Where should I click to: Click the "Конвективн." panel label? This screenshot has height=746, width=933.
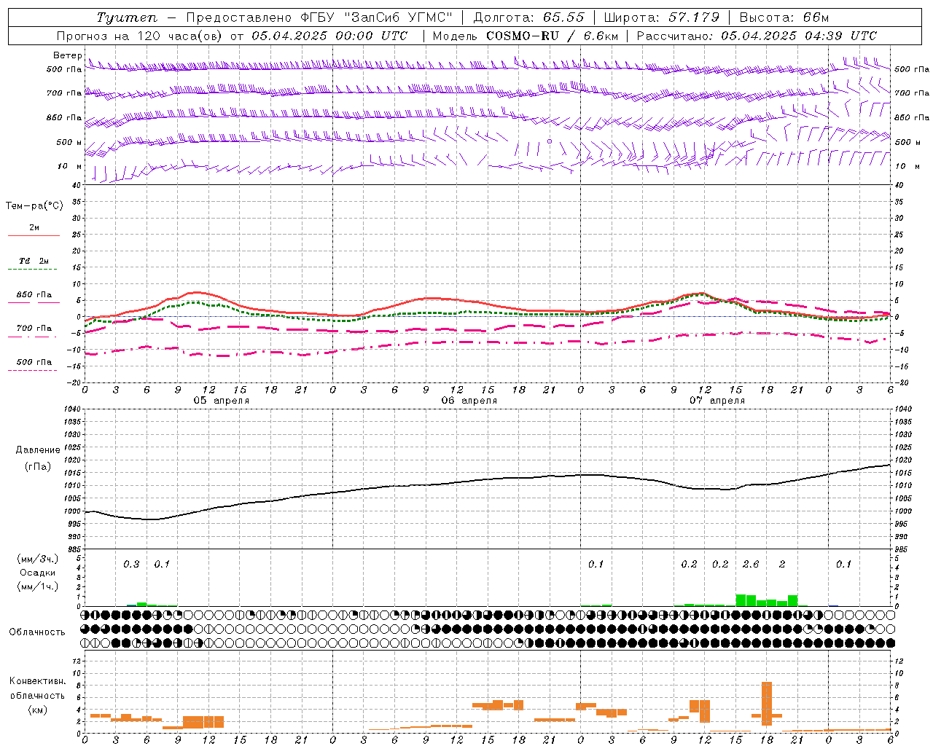coord(37,681)
